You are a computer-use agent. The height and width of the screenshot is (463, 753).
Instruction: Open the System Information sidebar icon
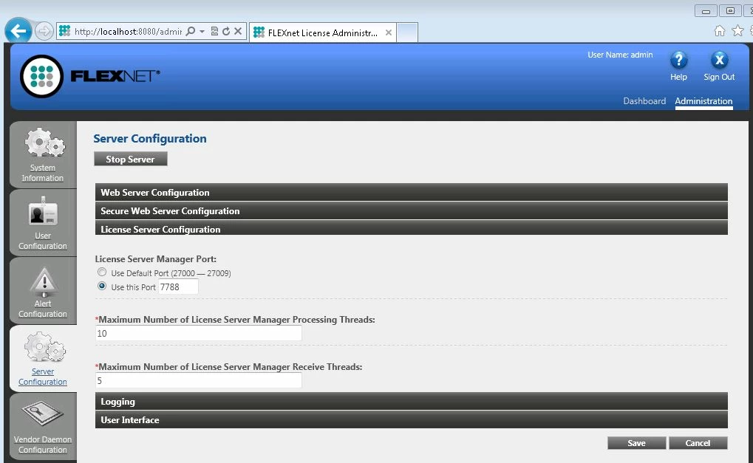tap(44, 143)
